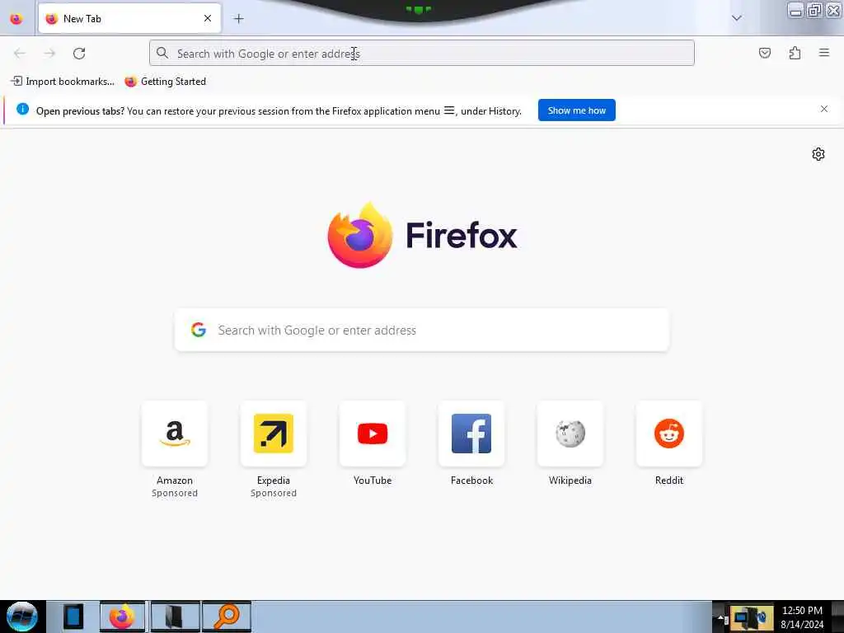Open the Save to Pocket icon
The width and height of the screenshot is (844, 633).
click(x=765, y=53)
